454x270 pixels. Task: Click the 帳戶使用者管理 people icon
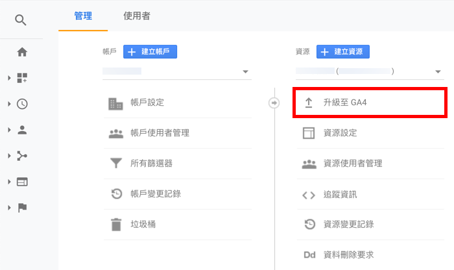click(x=116, y=134)
